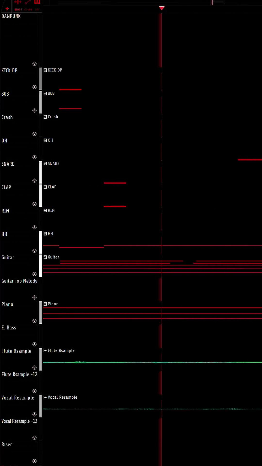Mute the CLAP track
This screenshot has width=262, height=466.
[x=34, y=204]
